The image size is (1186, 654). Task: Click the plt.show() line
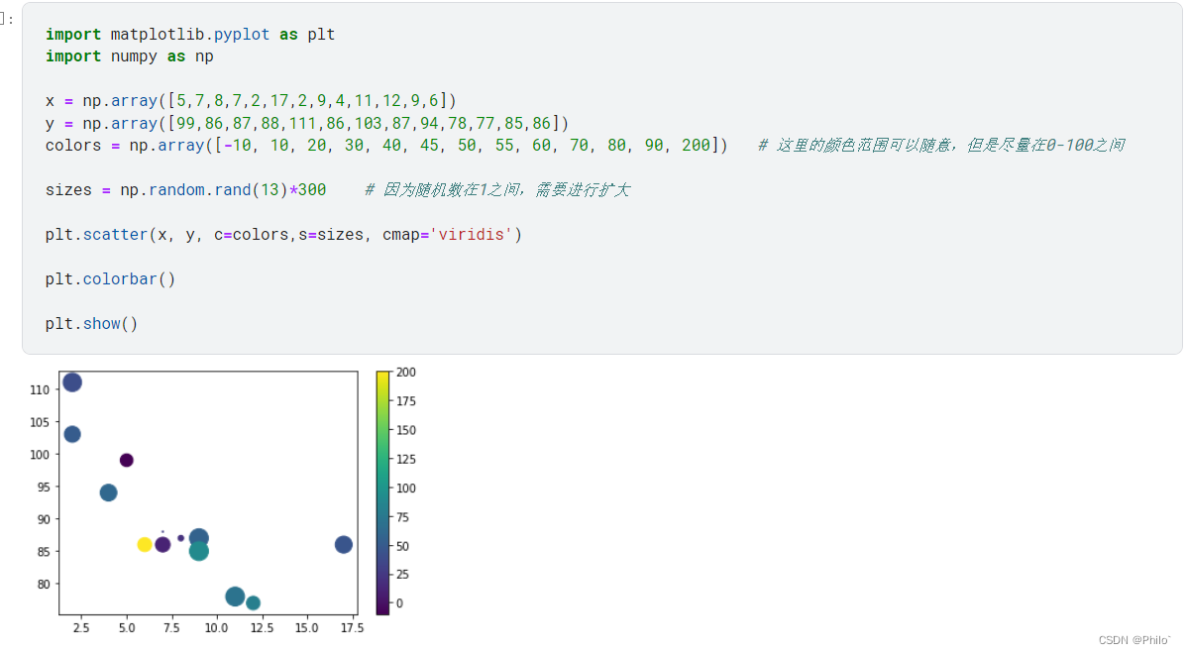click(x=91, y=324)
